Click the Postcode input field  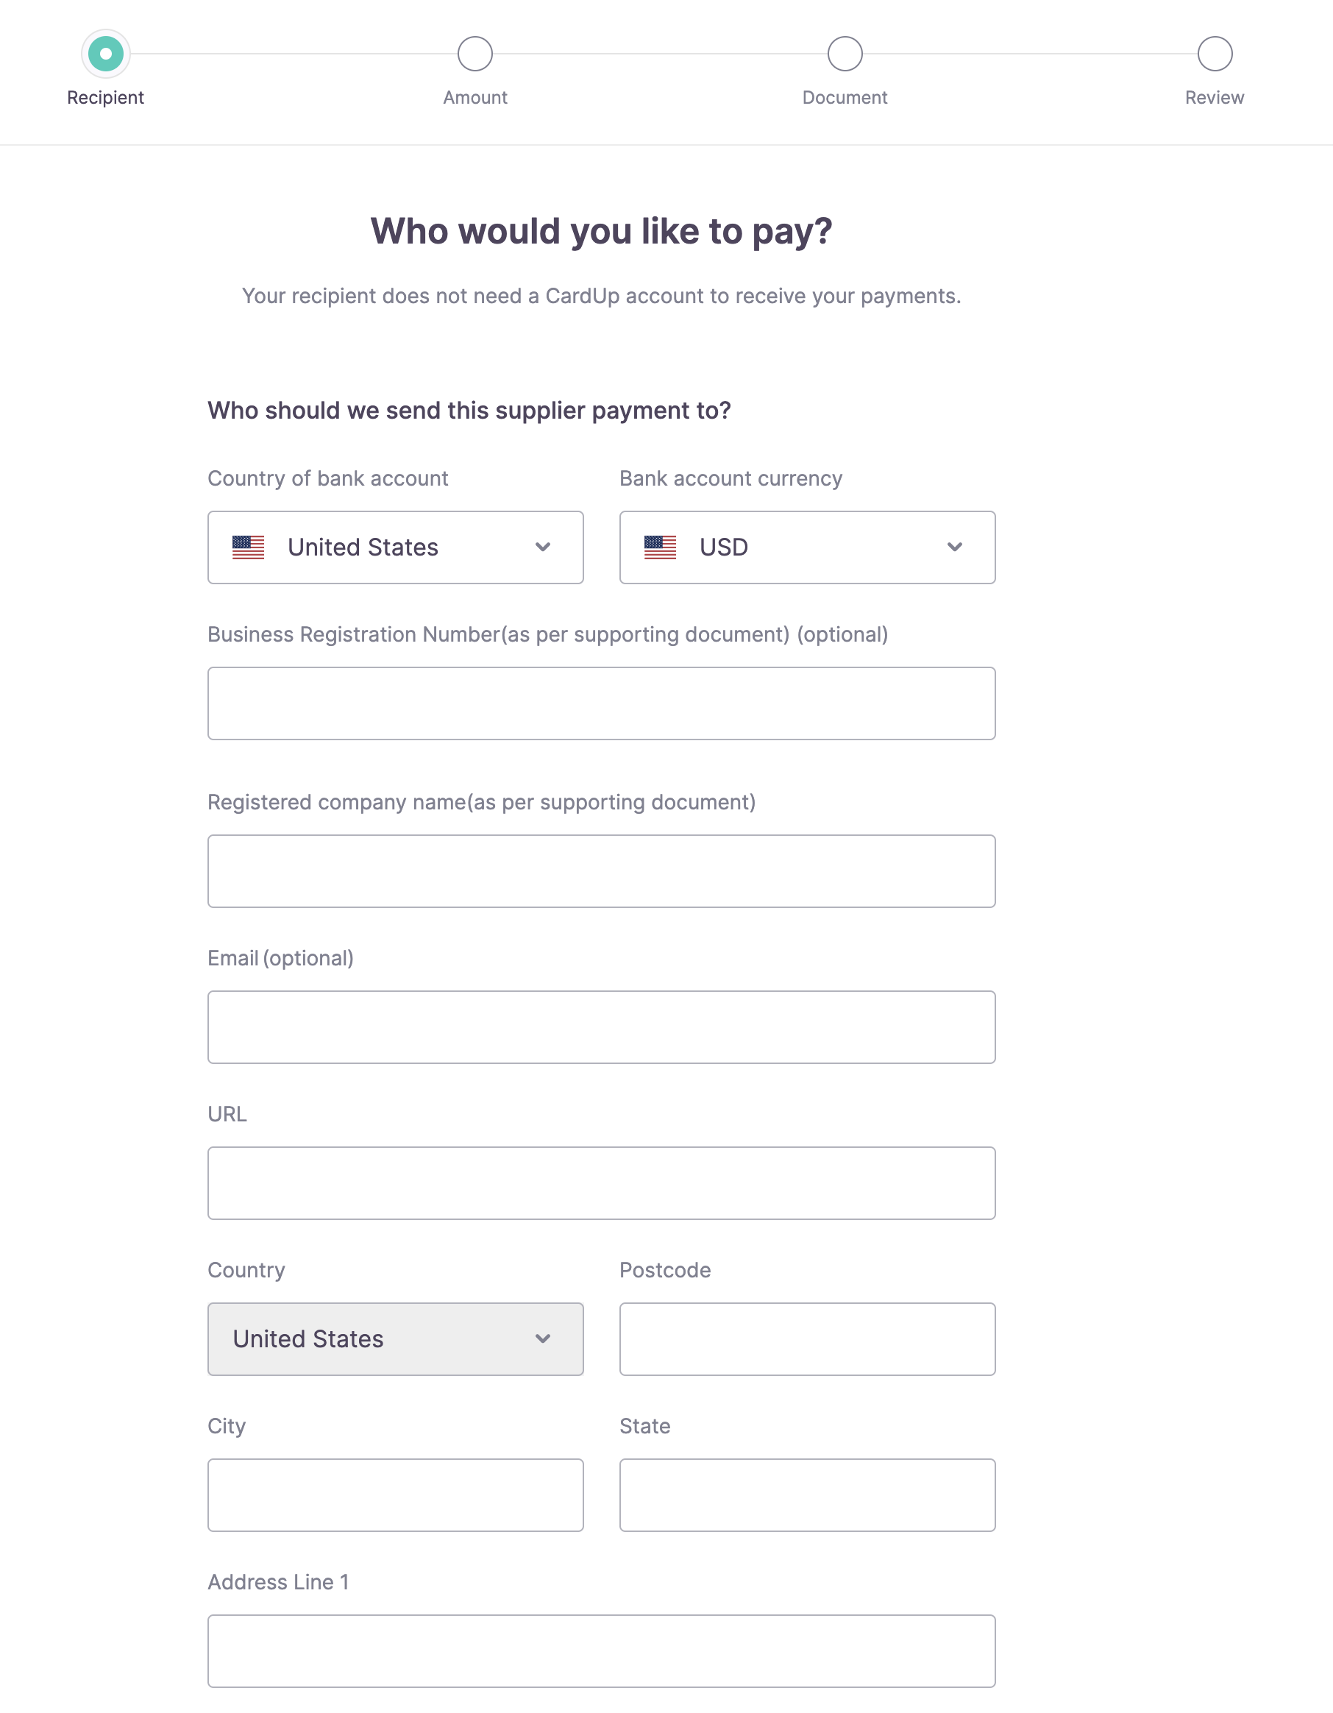(808, 1339)
